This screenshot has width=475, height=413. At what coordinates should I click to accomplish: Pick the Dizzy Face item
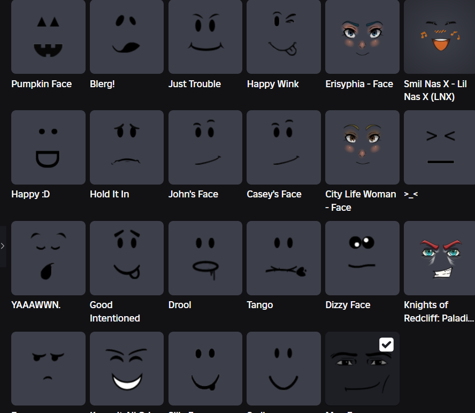pos(362,258)
